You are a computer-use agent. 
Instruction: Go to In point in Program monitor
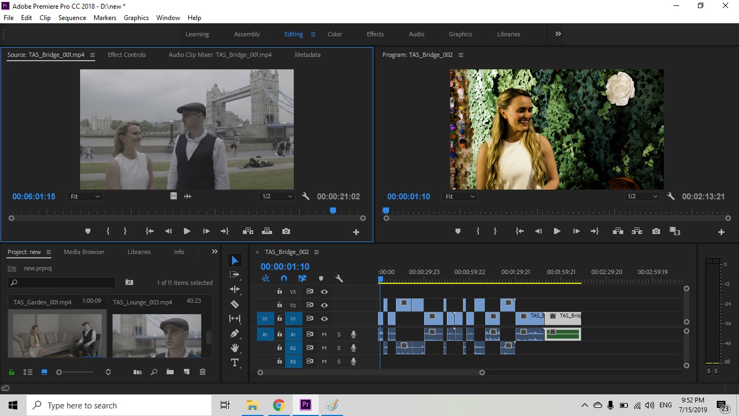[519, 231]
